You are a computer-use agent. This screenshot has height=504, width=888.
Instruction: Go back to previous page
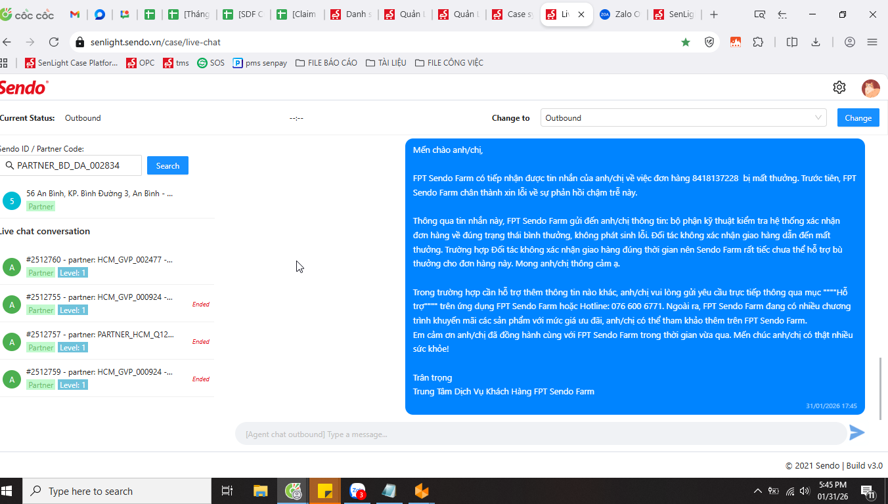point(7,42)
